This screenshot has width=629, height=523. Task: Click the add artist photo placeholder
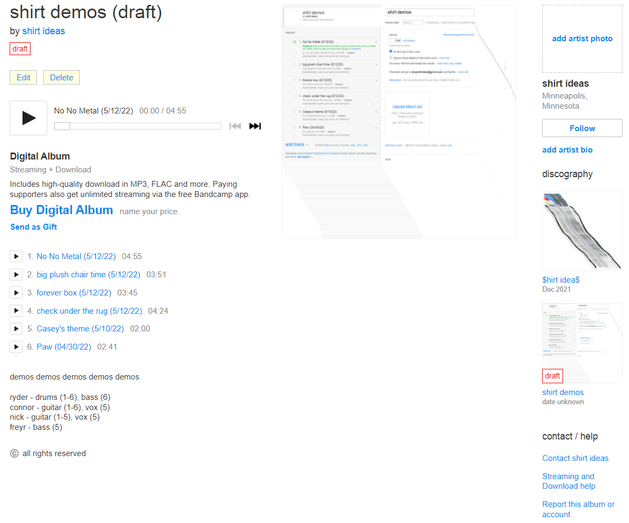click(x=582, y=39)
